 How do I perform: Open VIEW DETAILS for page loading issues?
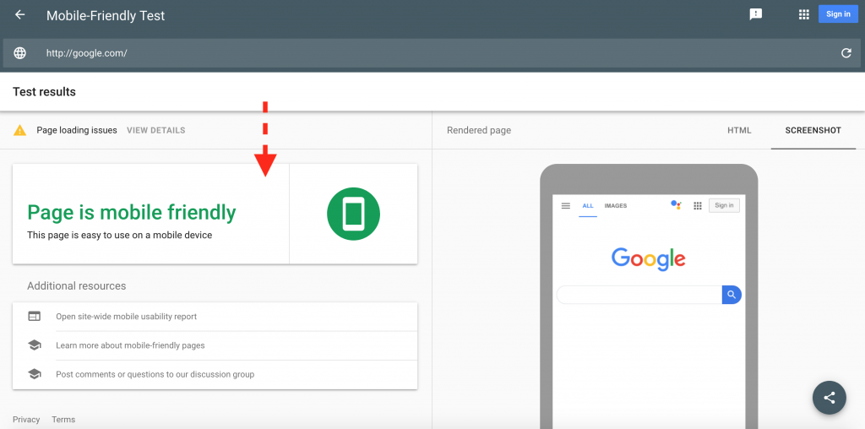point(156,131)
